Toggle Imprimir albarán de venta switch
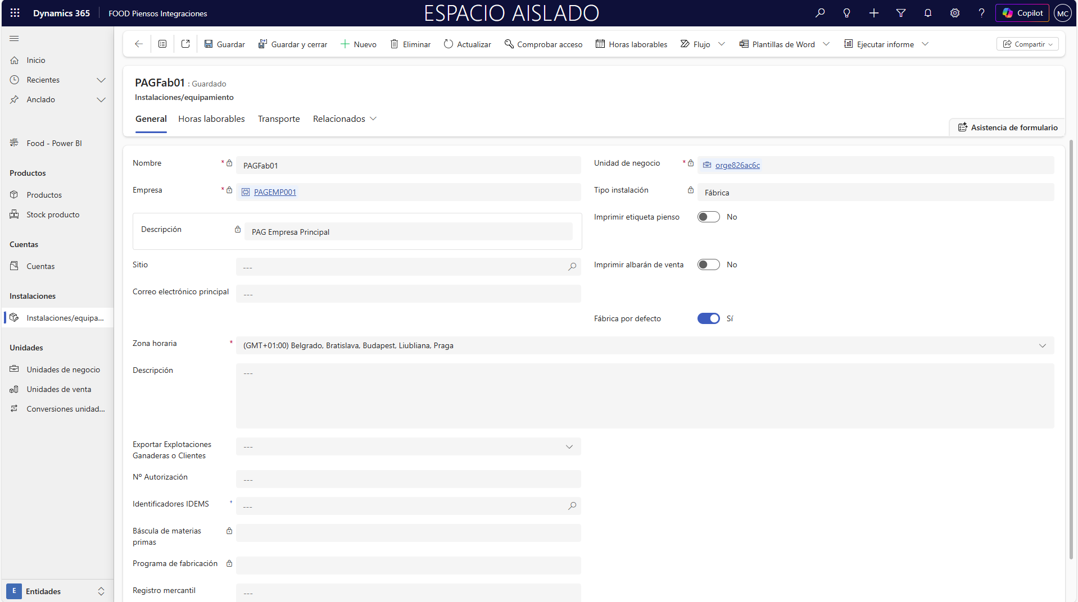This screenshot has width=1078, height=602. coord(708,264)
